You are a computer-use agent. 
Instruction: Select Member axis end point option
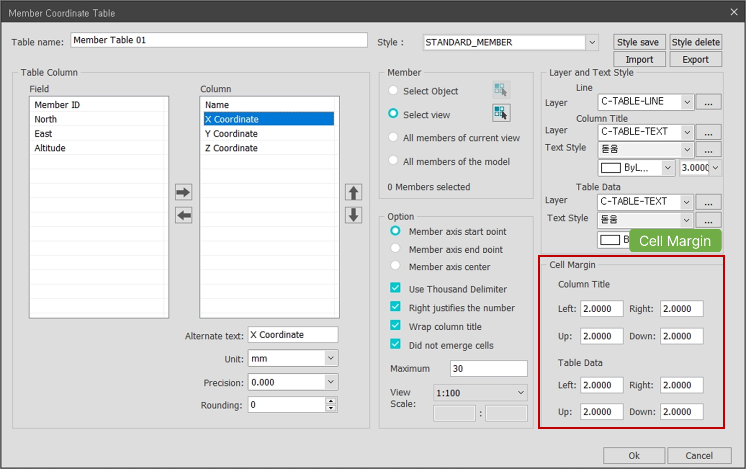[395, 248]
